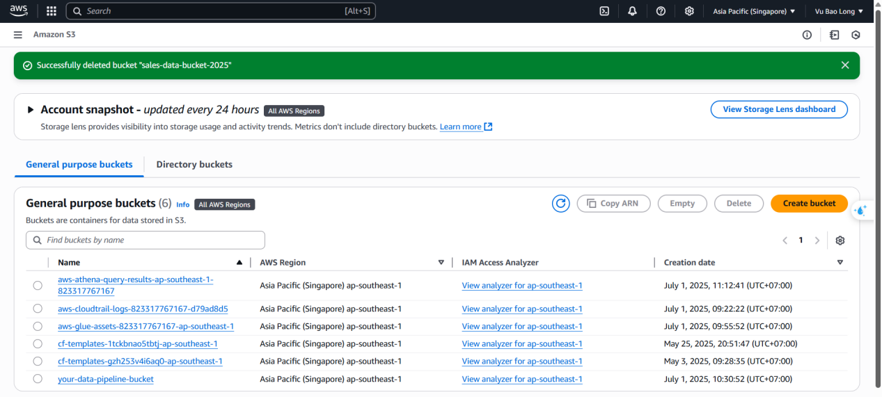Viewport: 882px width, 397px height.
Task: Focus the top Search bar
Action: [221, 11]
